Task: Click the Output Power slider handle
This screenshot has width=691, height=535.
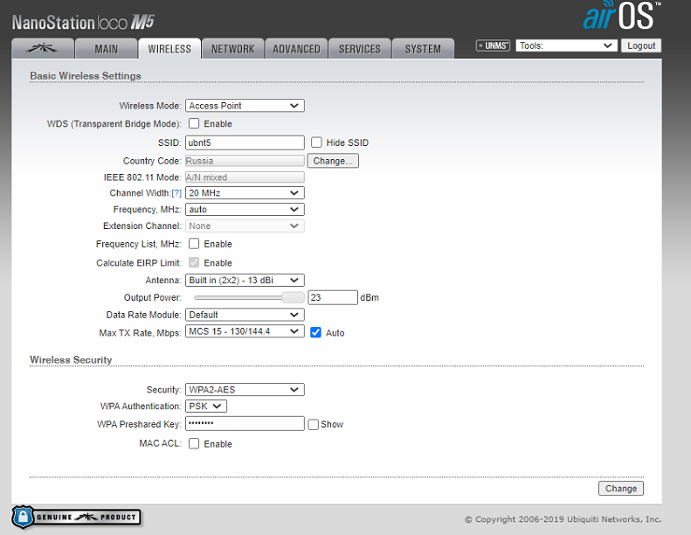Action: click(x=293, y=297)
